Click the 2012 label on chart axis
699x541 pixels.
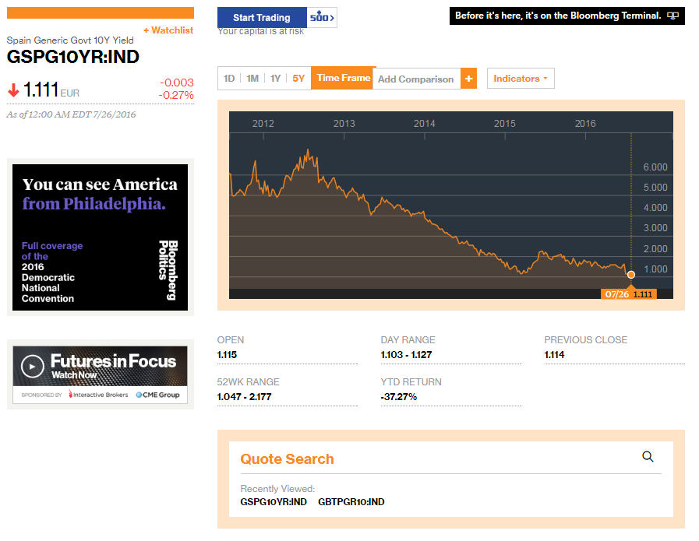pos(263,123)
